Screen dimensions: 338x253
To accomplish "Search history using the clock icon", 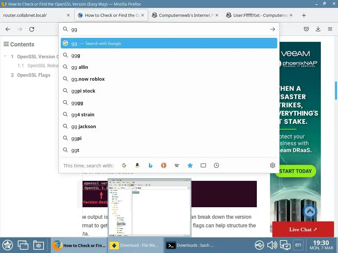I will pos(217,165).
